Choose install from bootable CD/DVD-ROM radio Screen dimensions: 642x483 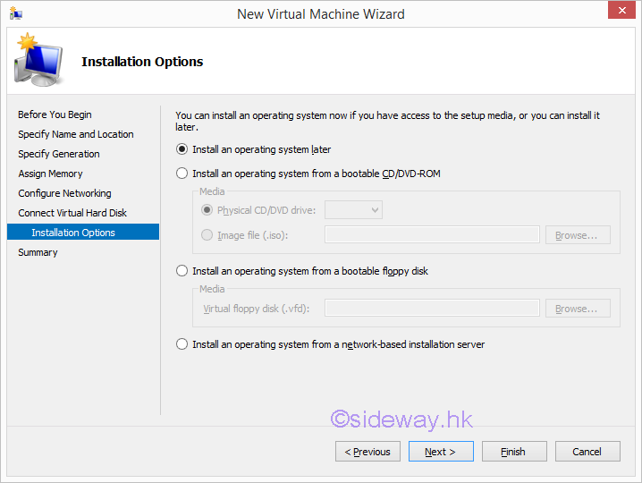point(182,174)
